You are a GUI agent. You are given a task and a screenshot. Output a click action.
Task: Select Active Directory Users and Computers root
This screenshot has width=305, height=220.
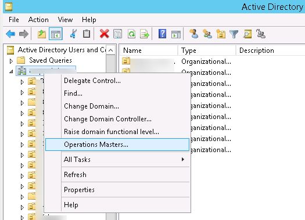[x=57, y=50]
